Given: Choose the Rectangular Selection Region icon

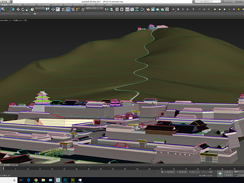Looking at the screenshot, I should (x=8, y=9).
